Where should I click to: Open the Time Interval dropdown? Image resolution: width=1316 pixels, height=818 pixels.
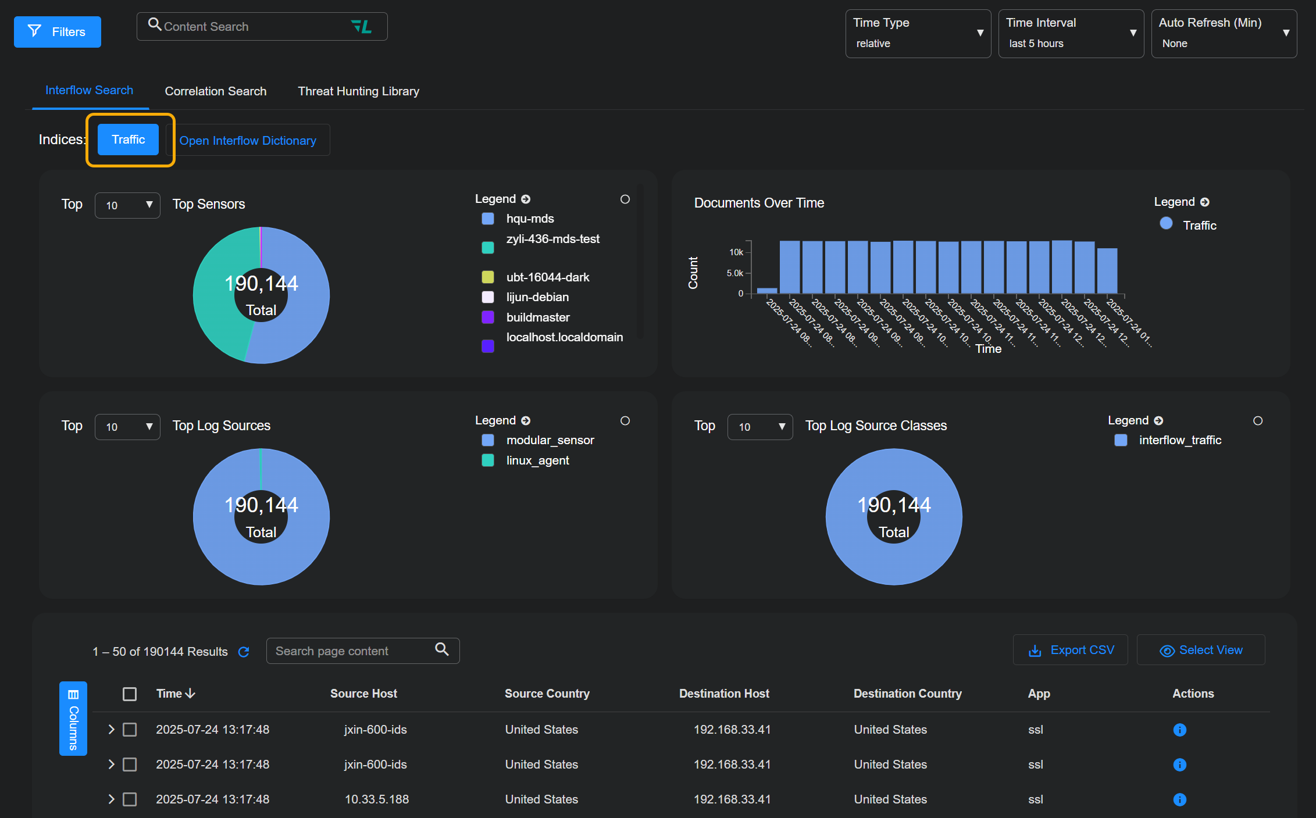(1071, 33)
